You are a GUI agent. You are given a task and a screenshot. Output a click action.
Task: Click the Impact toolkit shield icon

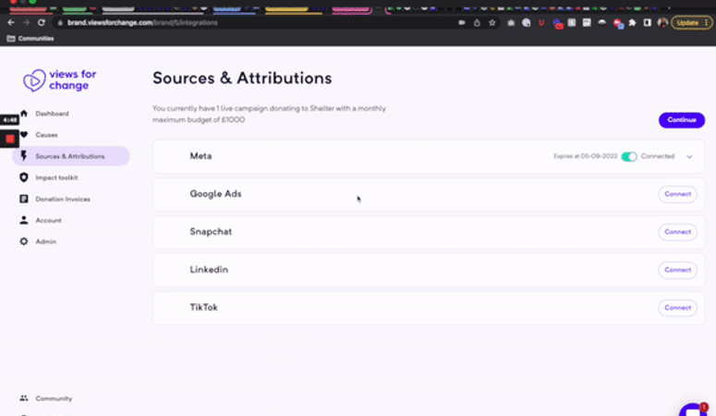(x=24, y=177)
